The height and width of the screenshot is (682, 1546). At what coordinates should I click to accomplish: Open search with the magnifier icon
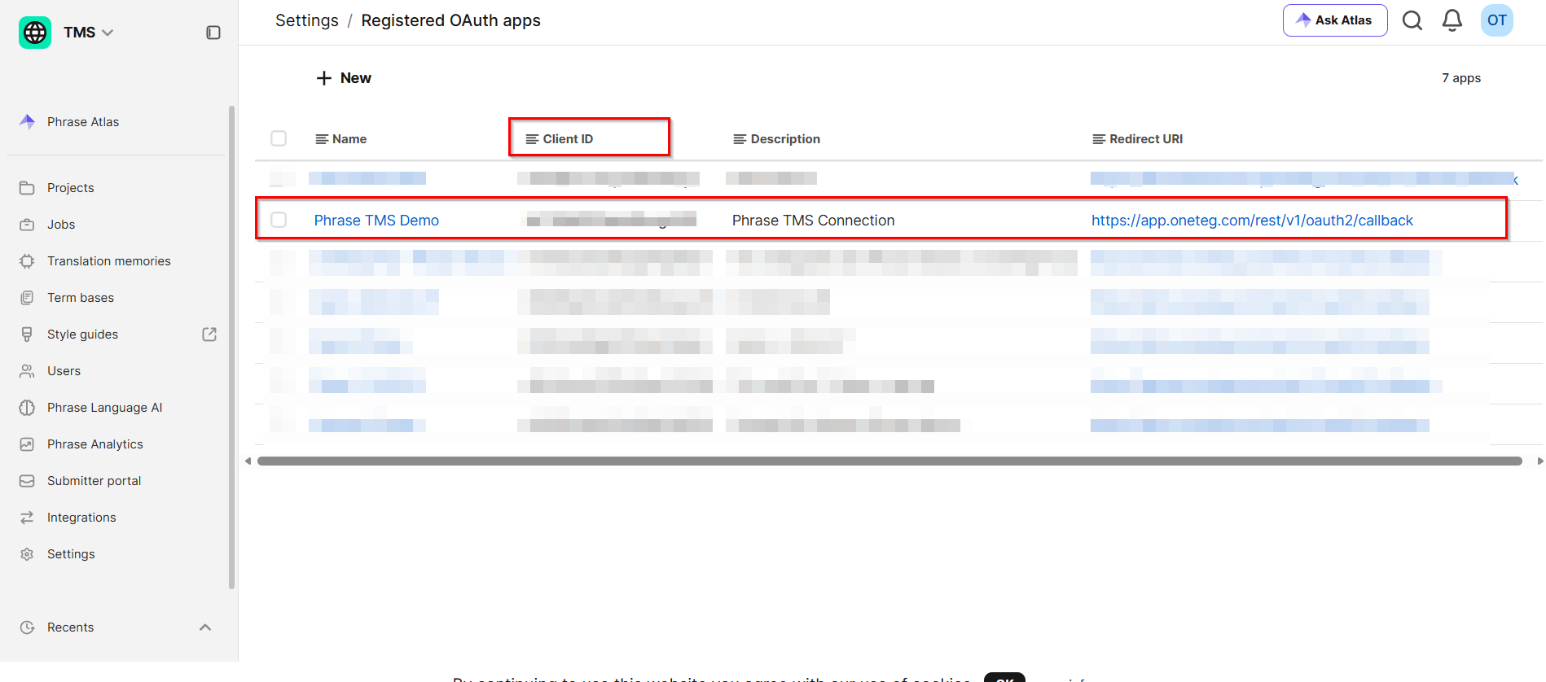[x=1412, y=20]
